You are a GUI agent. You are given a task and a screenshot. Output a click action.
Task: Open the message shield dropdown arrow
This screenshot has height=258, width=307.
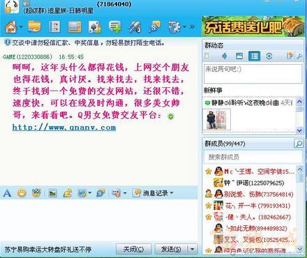point(125,193)
